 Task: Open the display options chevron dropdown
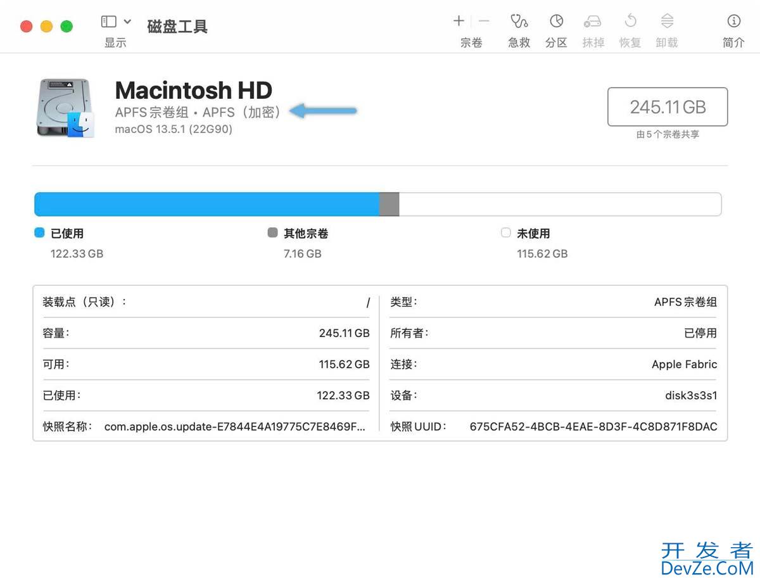pos(127,22)
